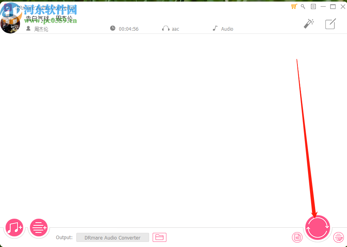The height and width of the screenshot is (247, 347).
Task: Open the format settings magic wand tool
Action: [308, 24]
